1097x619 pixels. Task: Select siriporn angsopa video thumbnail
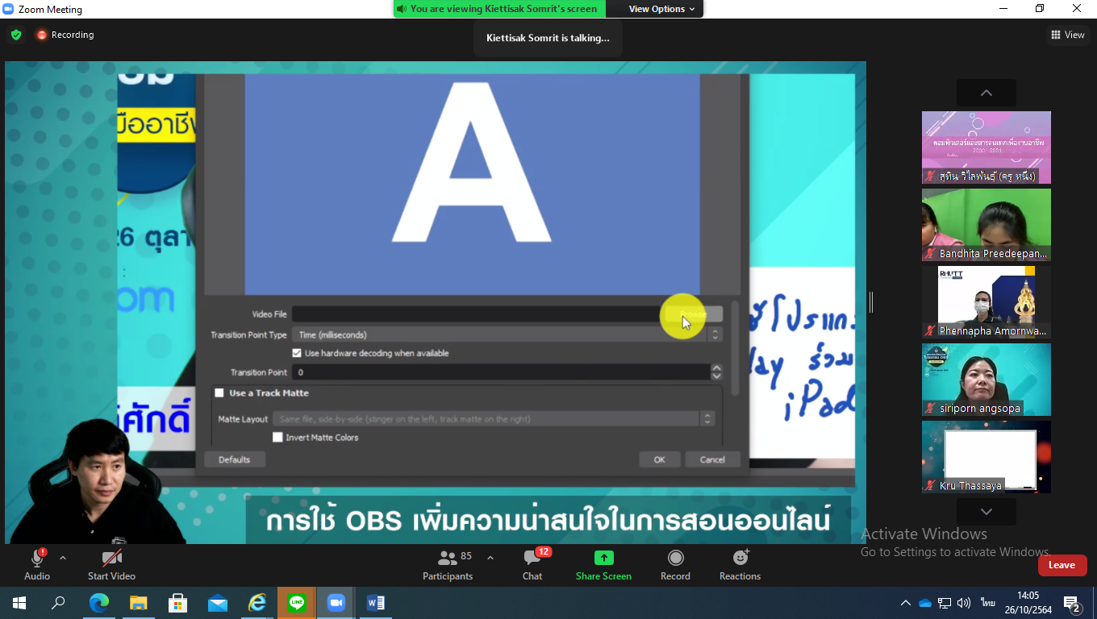click(986, 380)
